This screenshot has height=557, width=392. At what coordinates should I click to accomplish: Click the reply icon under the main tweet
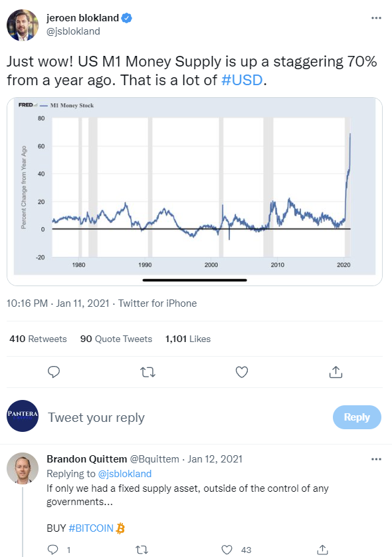pos(54,372)
